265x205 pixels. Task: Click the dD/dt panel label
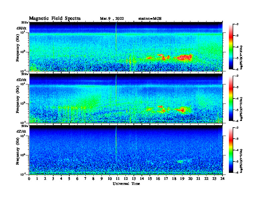click(21, 80)
